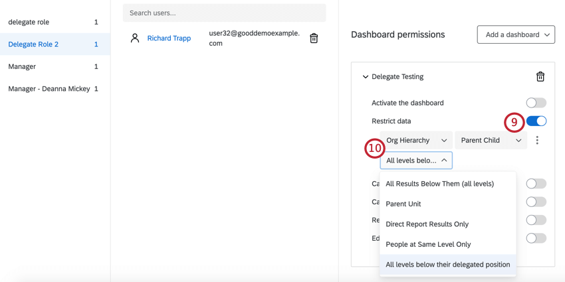Viewport: 565px width, 282px height.
Task: Open the Richard Trapp user link
Action: pos(169,38)
